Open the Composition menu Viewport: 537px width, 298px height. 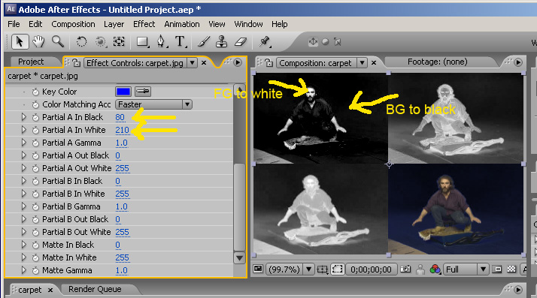[73, 24]
